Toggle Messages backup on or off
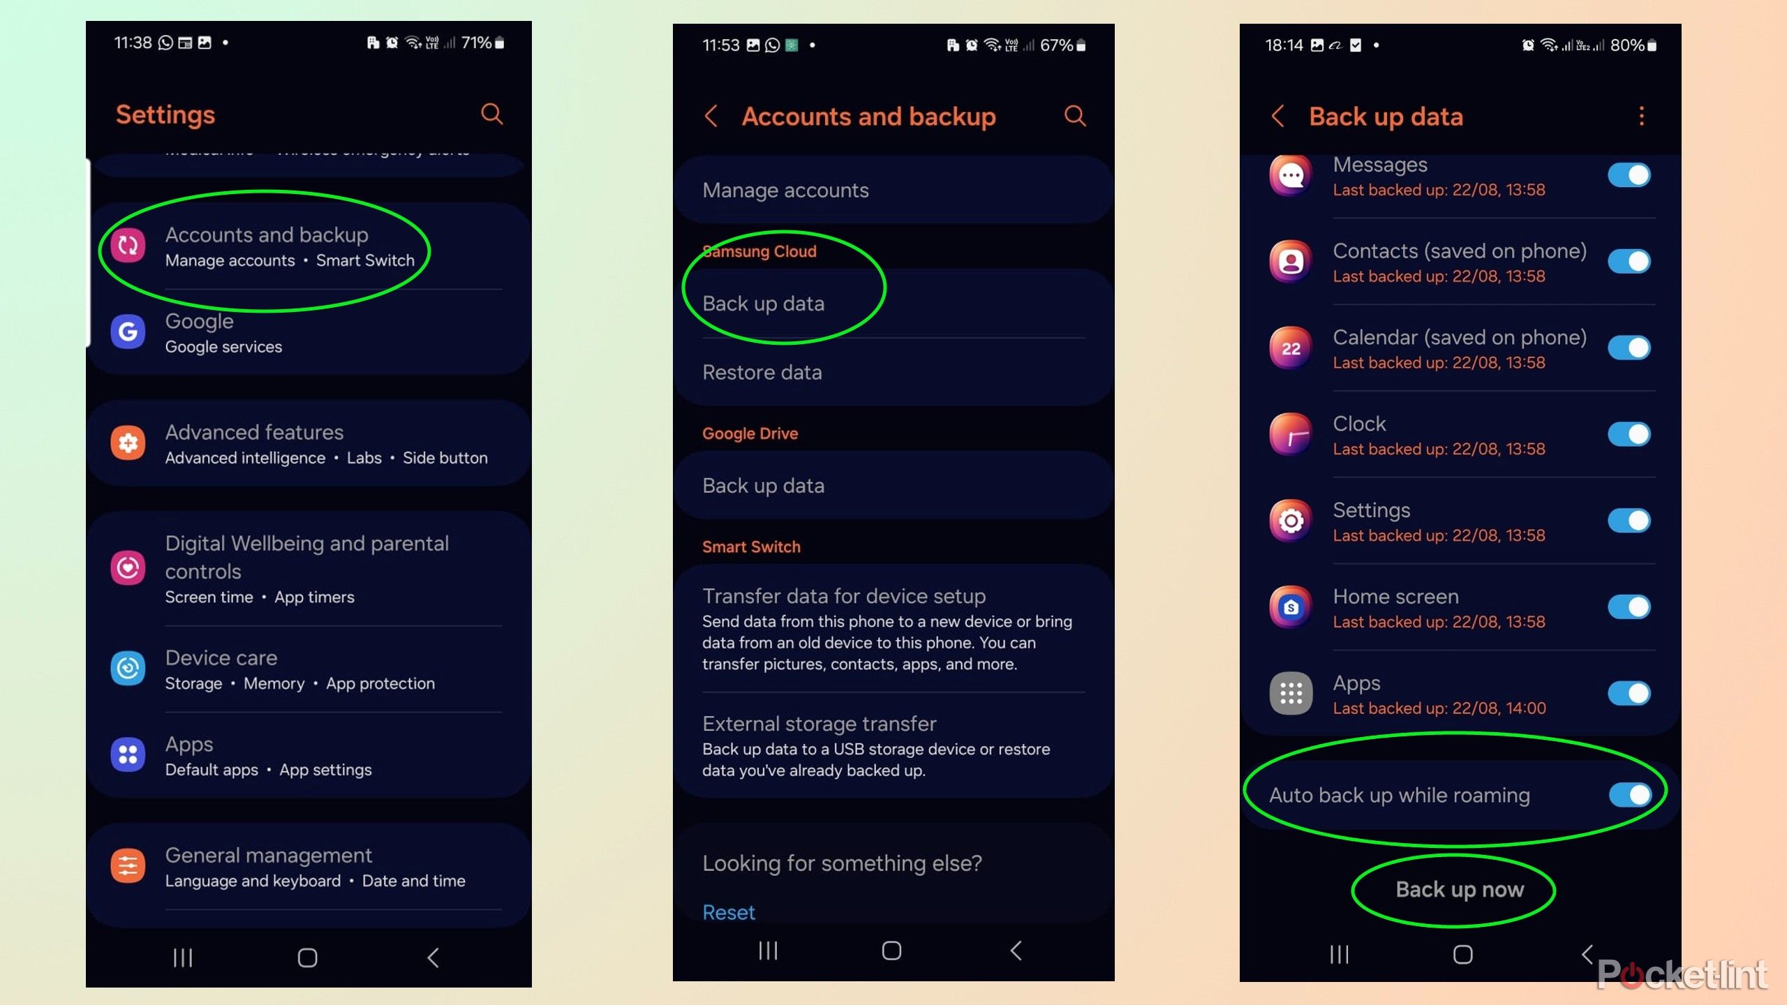The height and width of the screenshot is (1005, 1787). [x=1627, y=174]
